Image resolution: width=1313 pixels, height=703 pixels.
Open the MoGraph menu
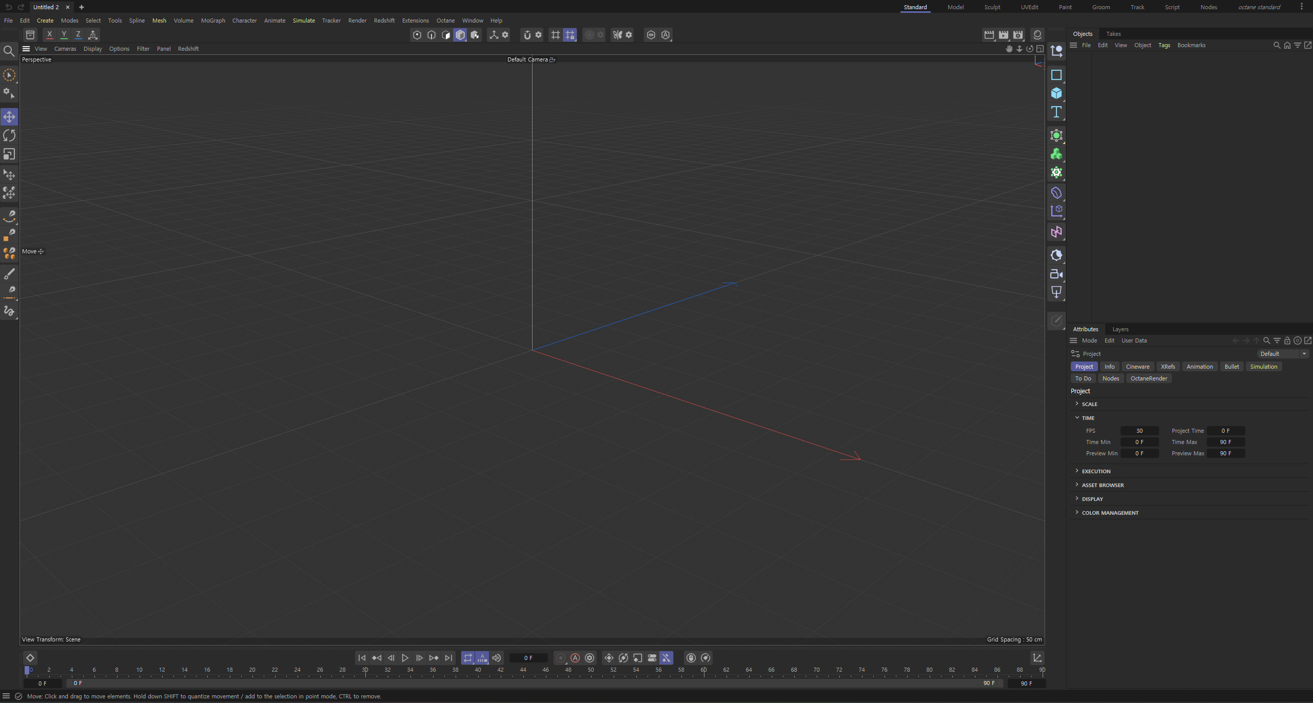click(x=213, y=21)
